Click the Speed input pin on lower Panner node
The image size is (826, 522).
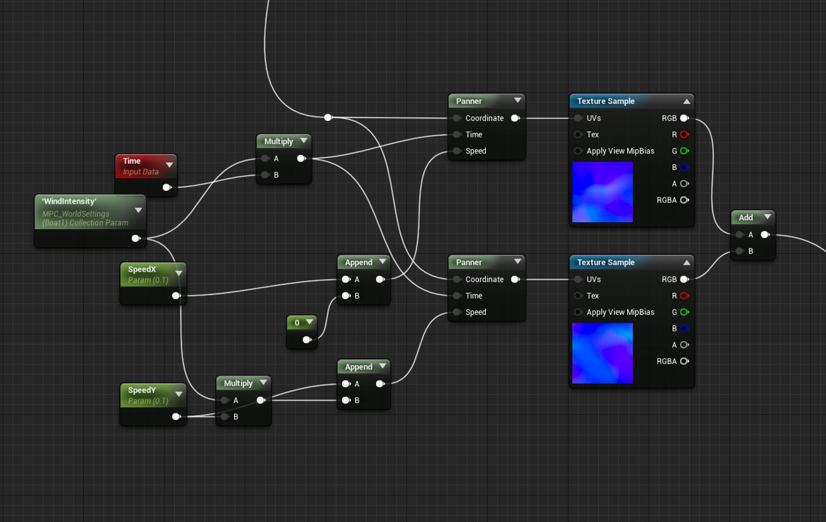456,312
